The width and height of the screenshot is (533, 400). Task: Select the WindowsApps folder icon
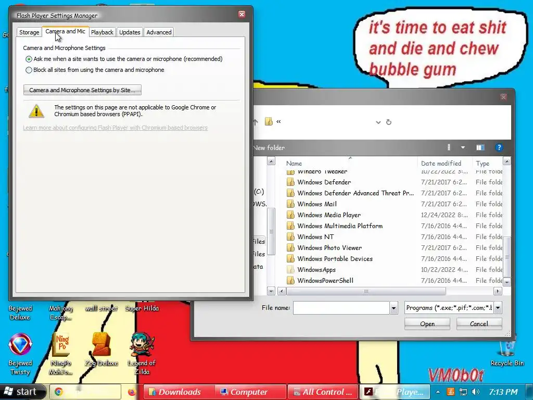[x=290, y=269]
